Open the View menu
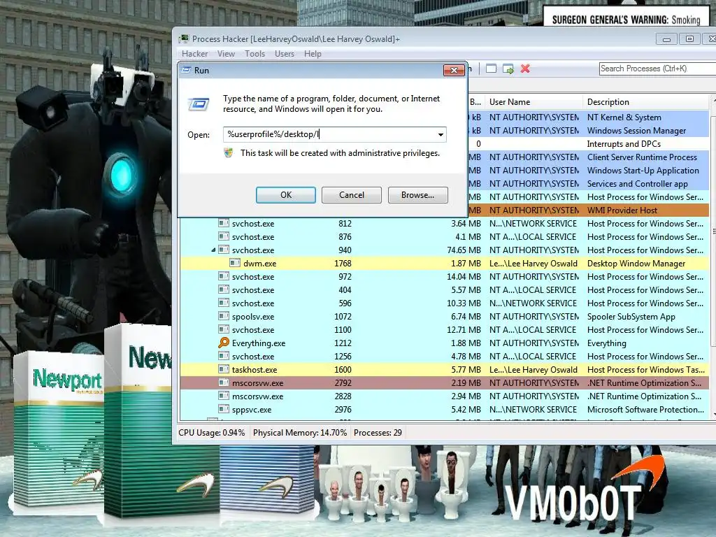Screen dimensions: 716x537 pos(226,53)
